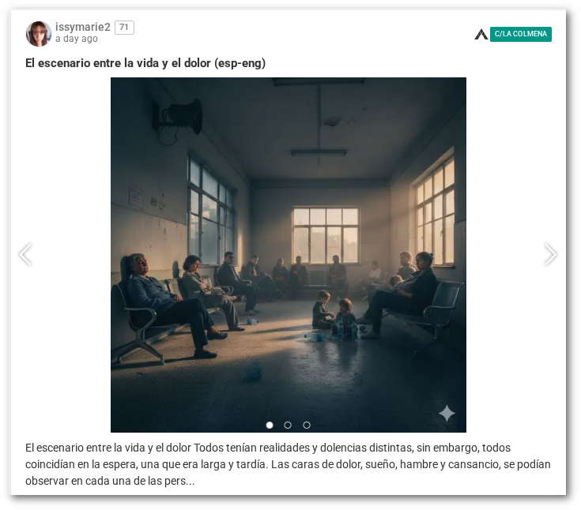Switch to the second carousel dot

(288, 426)
